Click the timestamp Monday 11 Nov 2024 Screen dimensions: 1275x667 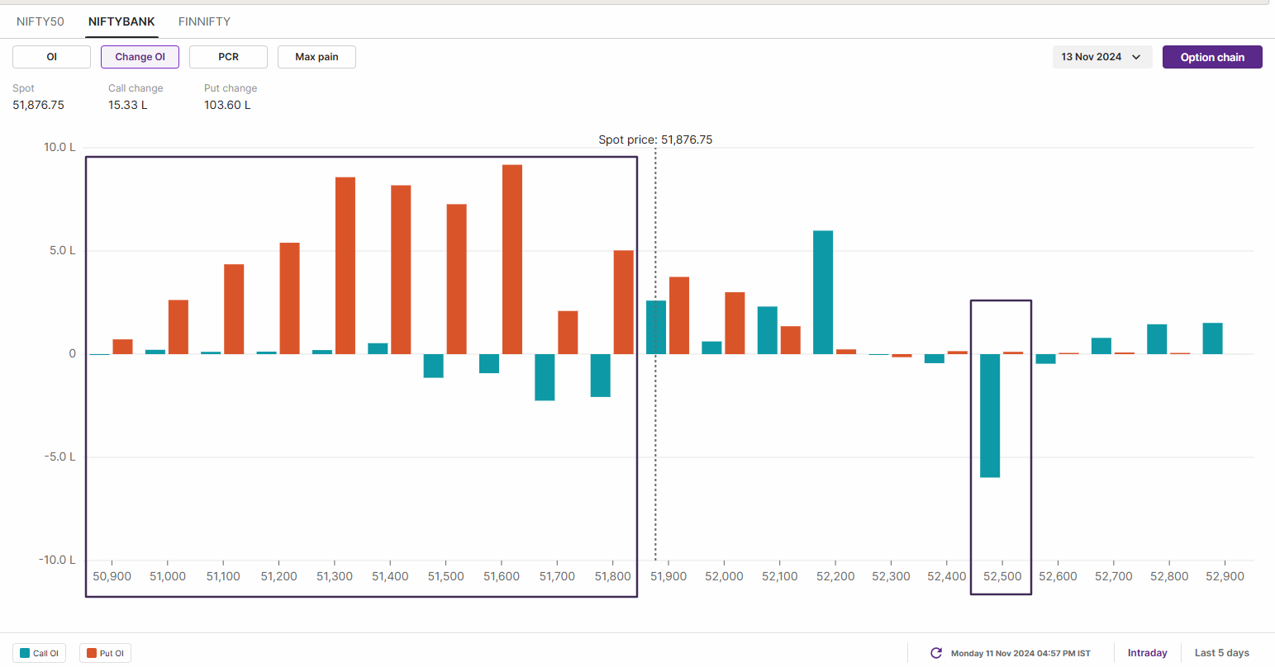click(1020, 653)
